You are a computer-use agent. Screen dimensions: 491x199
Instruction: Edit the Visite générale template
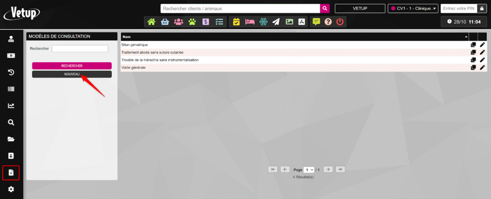tap(482, 68)
